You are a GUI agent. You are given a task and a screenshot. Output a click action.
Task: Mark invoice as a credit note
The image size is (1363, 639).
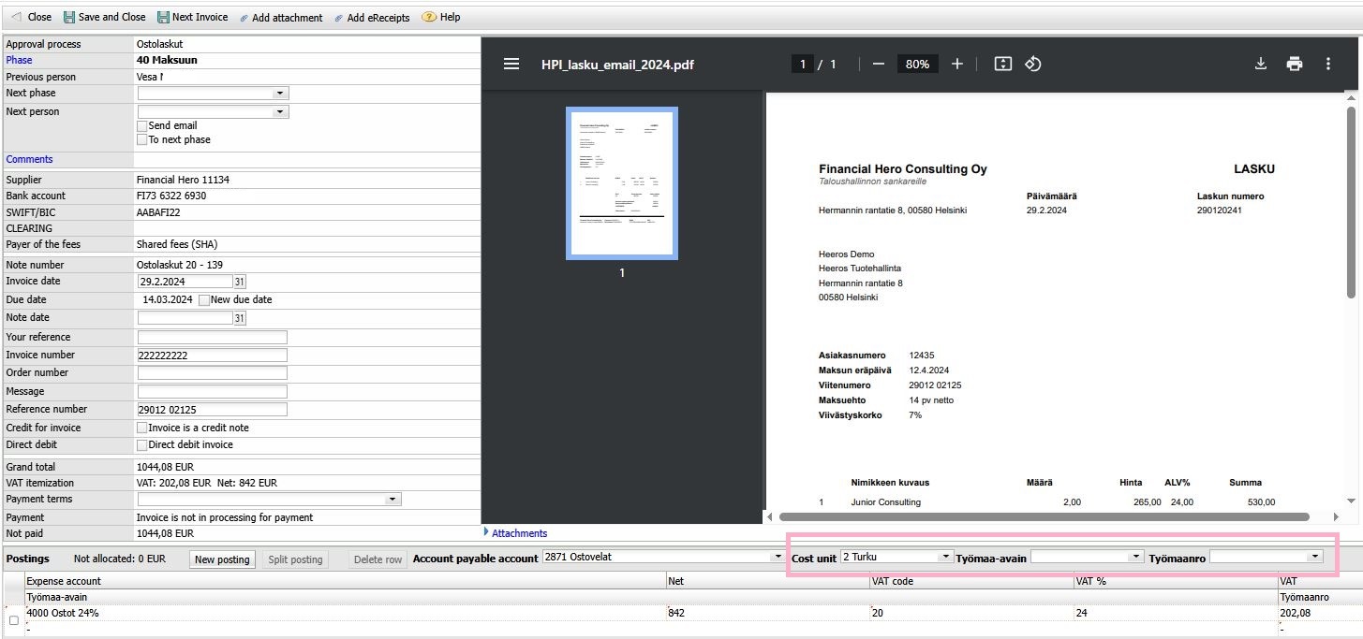pos(142,428)
